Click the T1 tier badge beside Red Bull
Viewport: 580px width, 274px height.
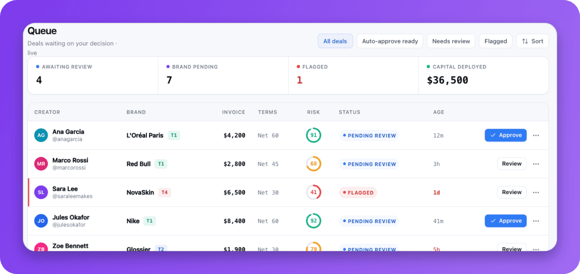pyautogui.click(x=161, y=164)
